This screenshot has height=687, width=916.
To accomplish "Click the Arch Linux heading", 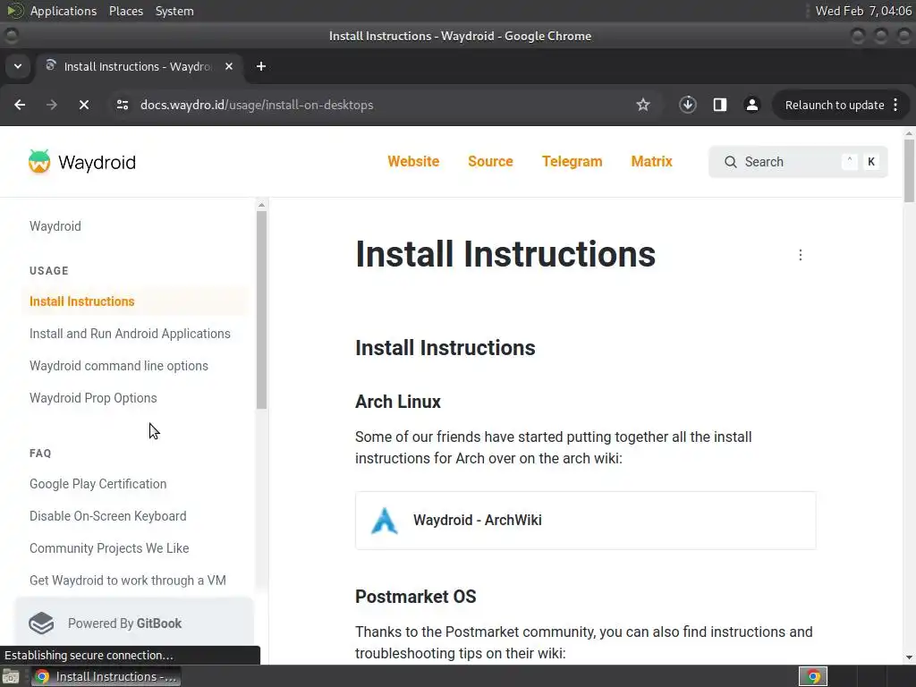I will click(398, 402).
